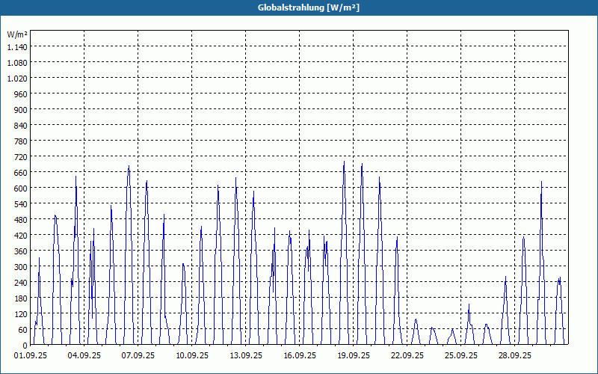
Task: Select the 19.09.25 date label
Action: click(x=354, y=356)
